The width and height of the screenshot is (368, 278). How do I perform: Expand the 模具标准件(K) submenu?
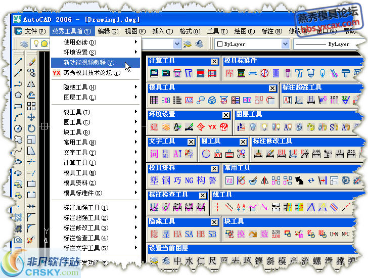(96, 193)
